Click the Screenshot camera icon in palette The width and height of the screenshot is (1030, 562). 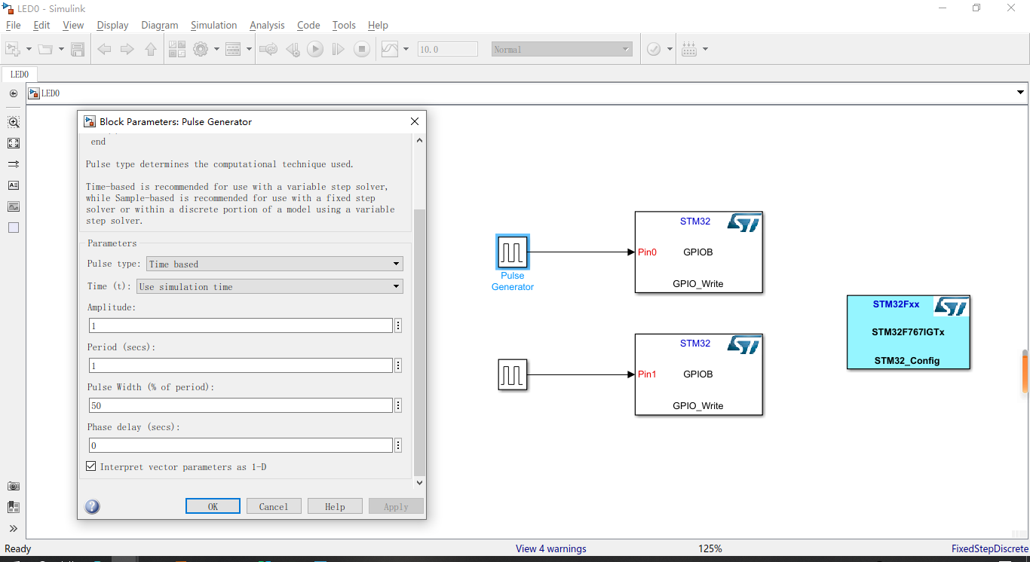(14, 487)
